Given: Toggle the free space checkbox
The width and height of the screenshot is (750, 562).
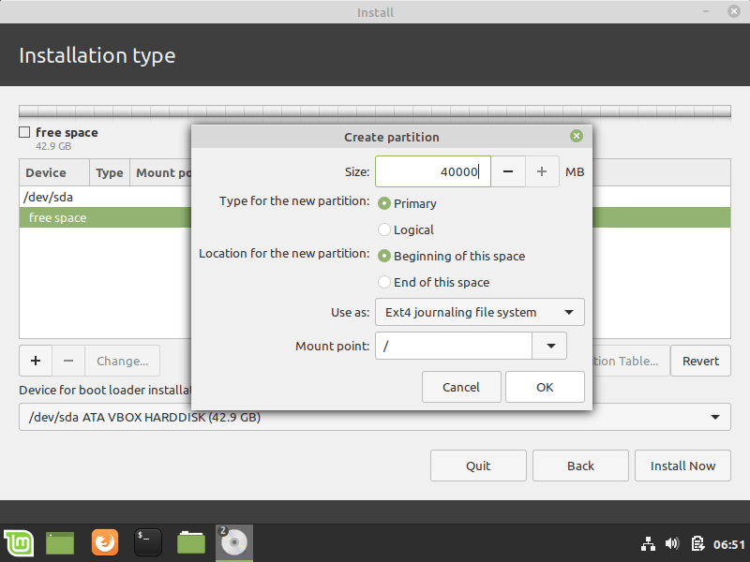Looking at the screenshot, I should click(24, 132).
